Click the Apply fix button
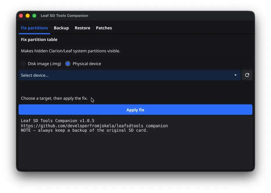The width and height of the screenshot is (271, 193). tap(135, 110)
